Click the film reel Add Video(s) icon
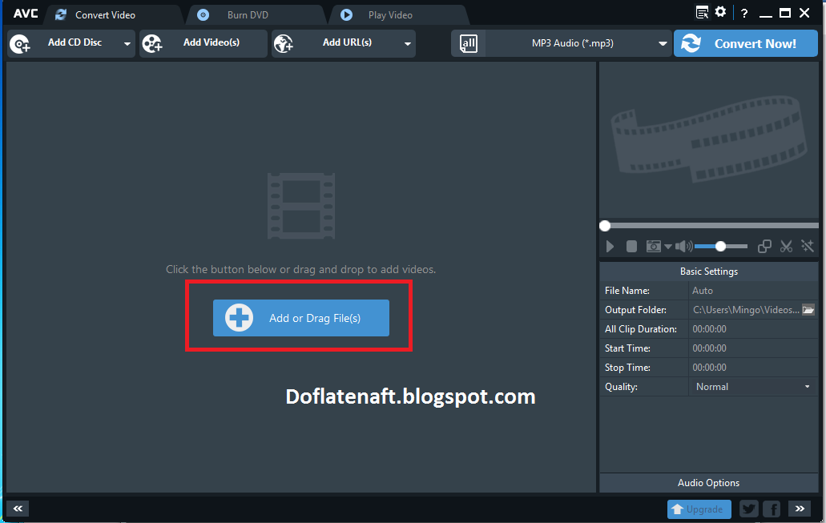Screen dimensions: 826x523 153,44
